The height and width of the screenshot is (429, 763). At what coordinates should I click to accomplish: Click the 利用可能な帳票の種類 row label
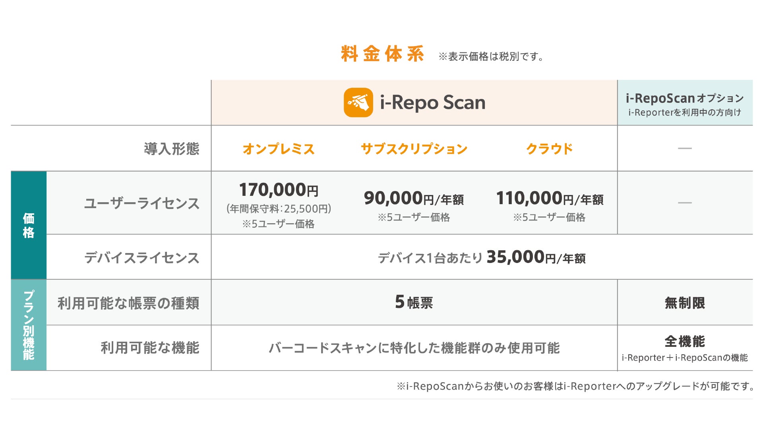[128, 303]
